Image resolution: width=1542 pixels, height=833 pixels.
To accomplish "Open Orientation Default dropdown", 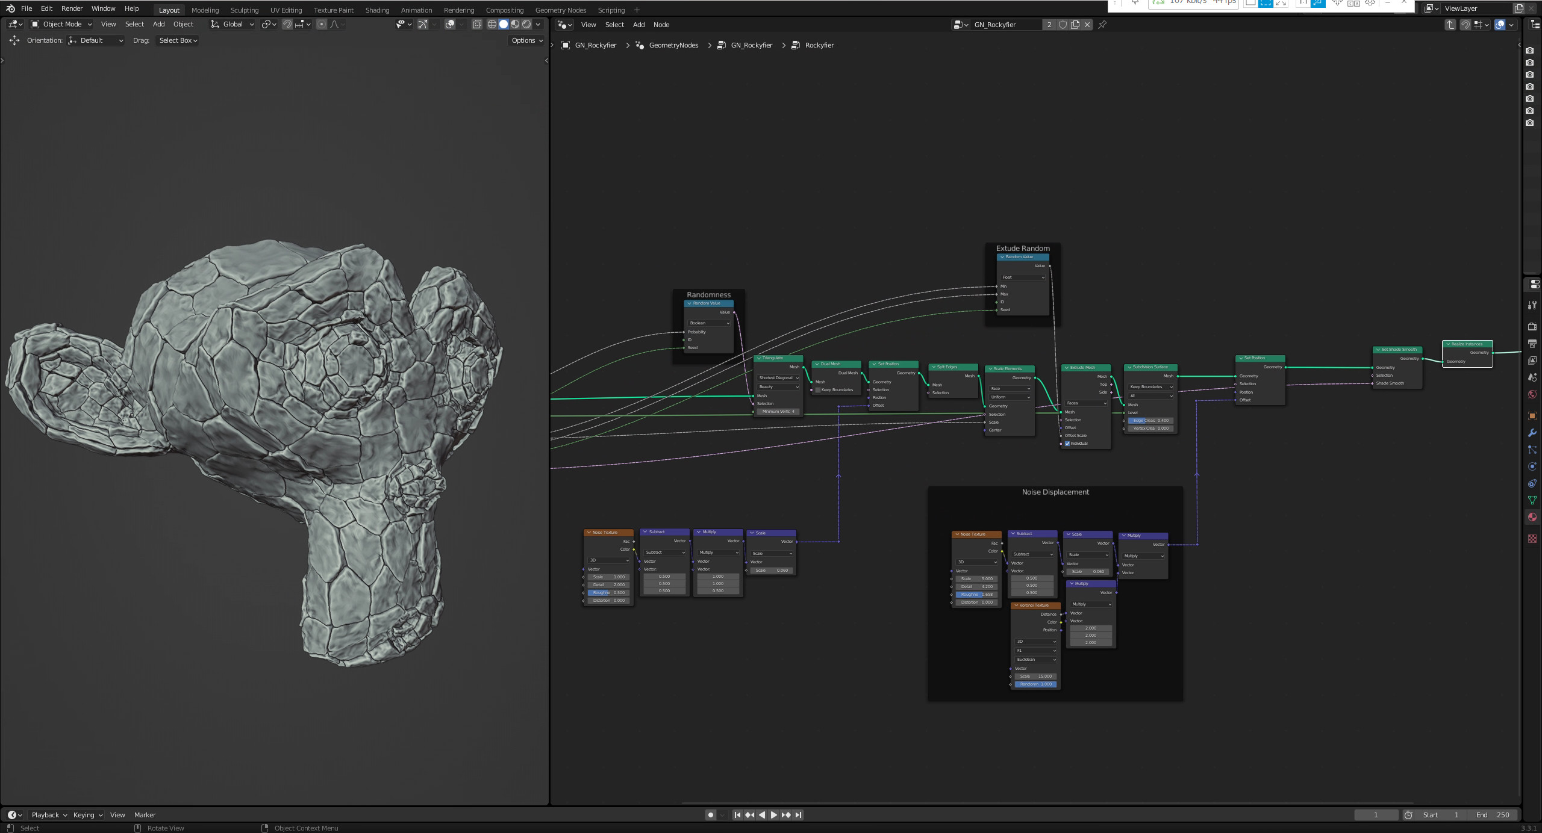I will coord(96,40).
